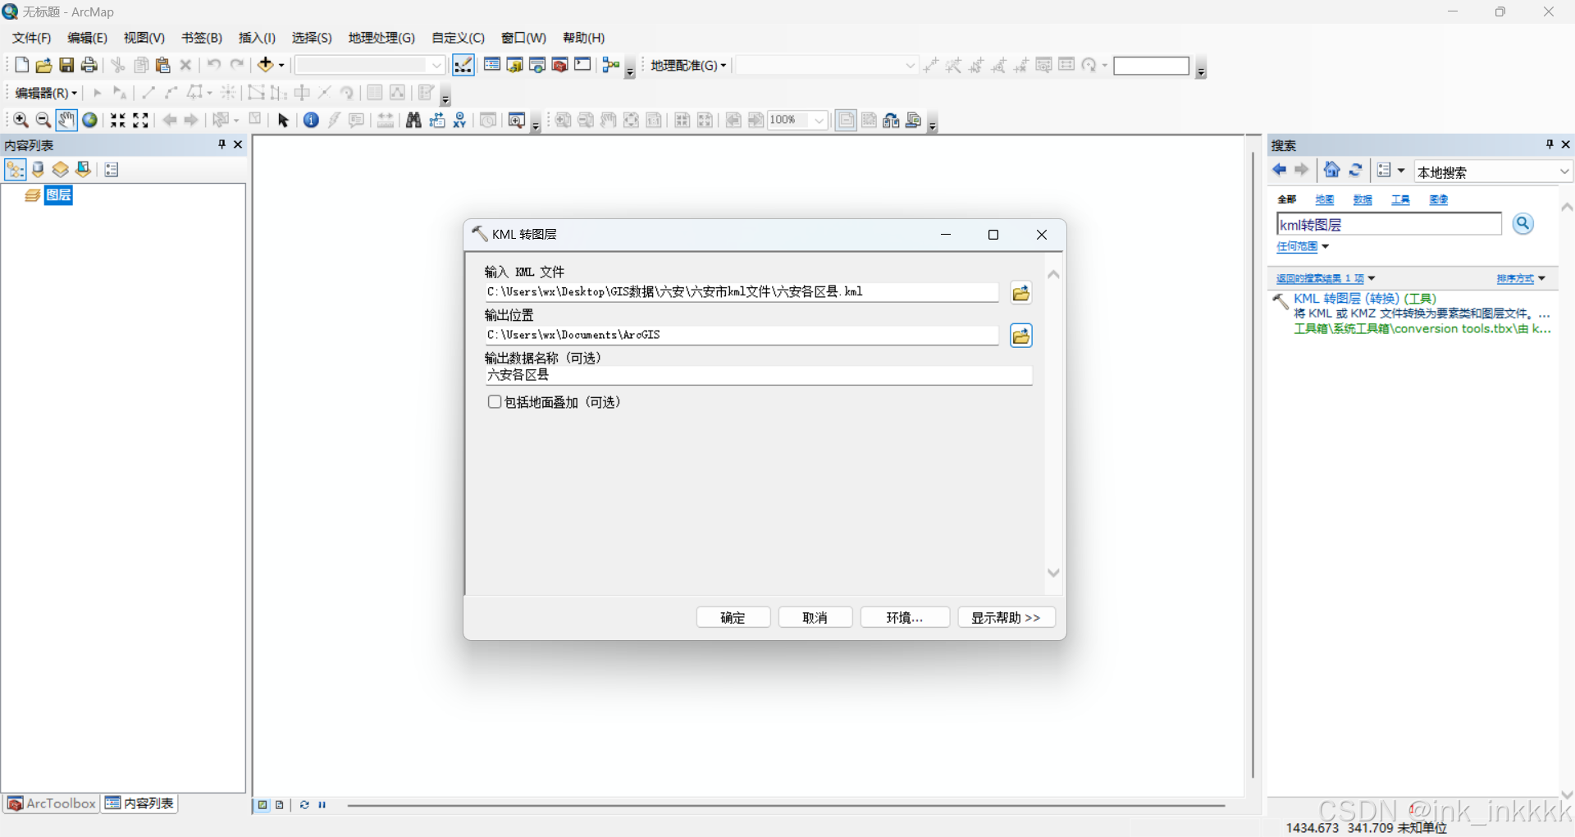Click the Fixed Zoom In icon
This screenshot has width=1575, height=837.
click(x=118, y=121)
